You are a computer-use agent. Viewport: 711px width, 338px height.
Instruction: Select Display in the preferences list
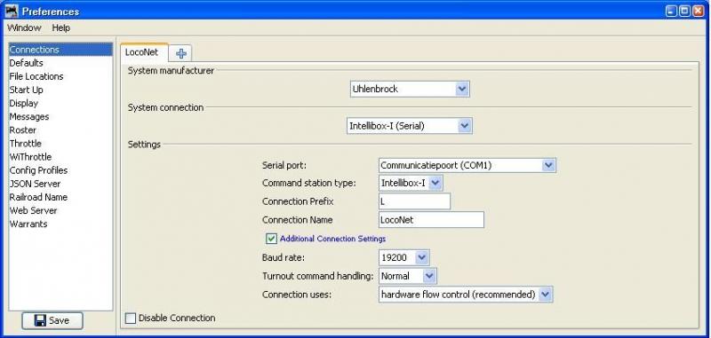60,103
